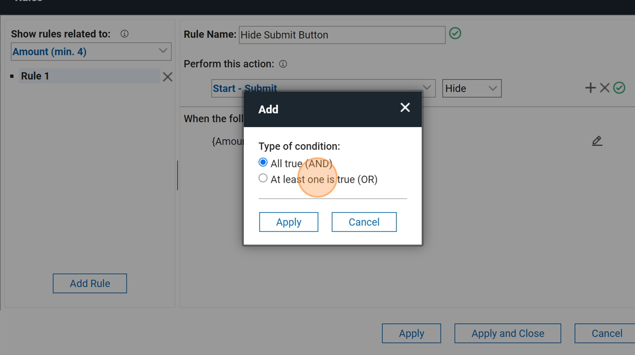This screenshot has width=635, height=355.
Task: Open the Hide action dropdown
Action: [472, 88]
